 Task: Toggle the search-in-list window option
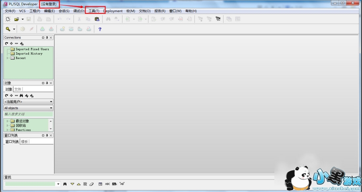click(x=100, y=184)
